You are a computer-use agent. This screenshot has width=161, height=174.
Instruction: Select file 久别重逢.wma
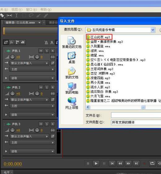(x=98, y=46)
